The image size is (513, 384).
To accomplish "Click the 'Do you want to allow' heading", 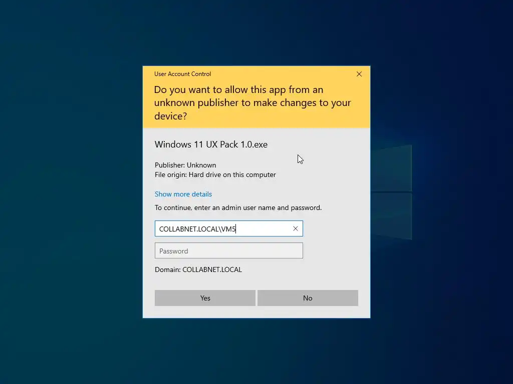I will (252, 103).
